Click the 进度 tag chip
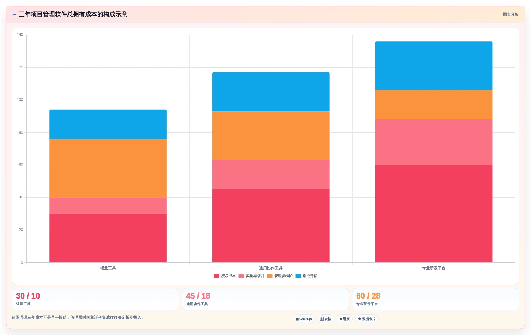The image size is (531, 335). [x=344, y=319]
